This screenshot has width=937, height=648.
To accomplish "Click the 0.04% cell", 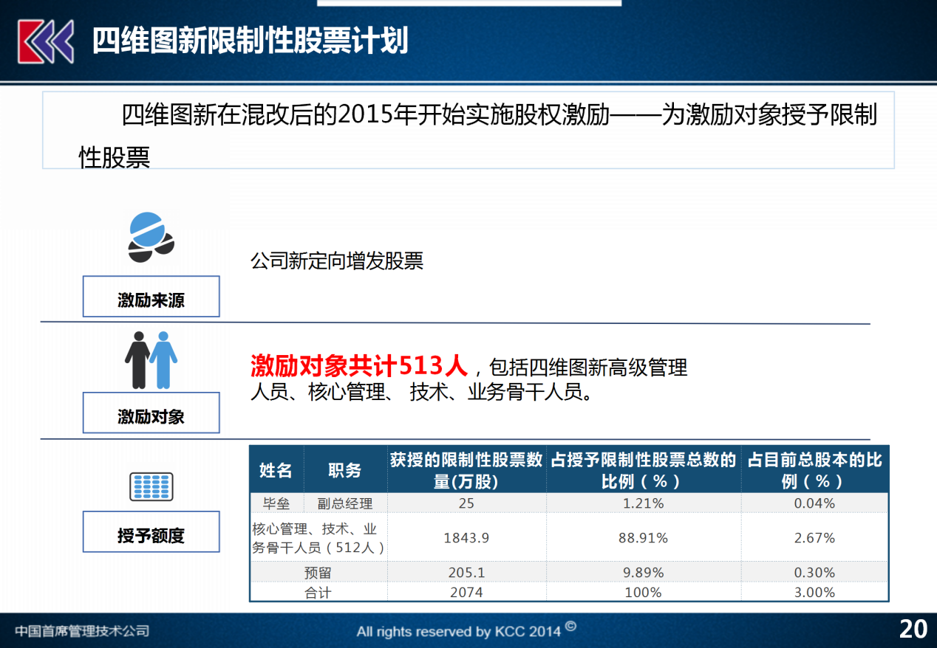I will point(814,503).
